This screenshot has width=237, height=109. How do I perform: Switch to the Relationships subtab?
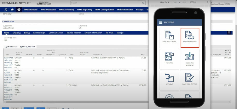pyautogui.click(x=39, y=33)
